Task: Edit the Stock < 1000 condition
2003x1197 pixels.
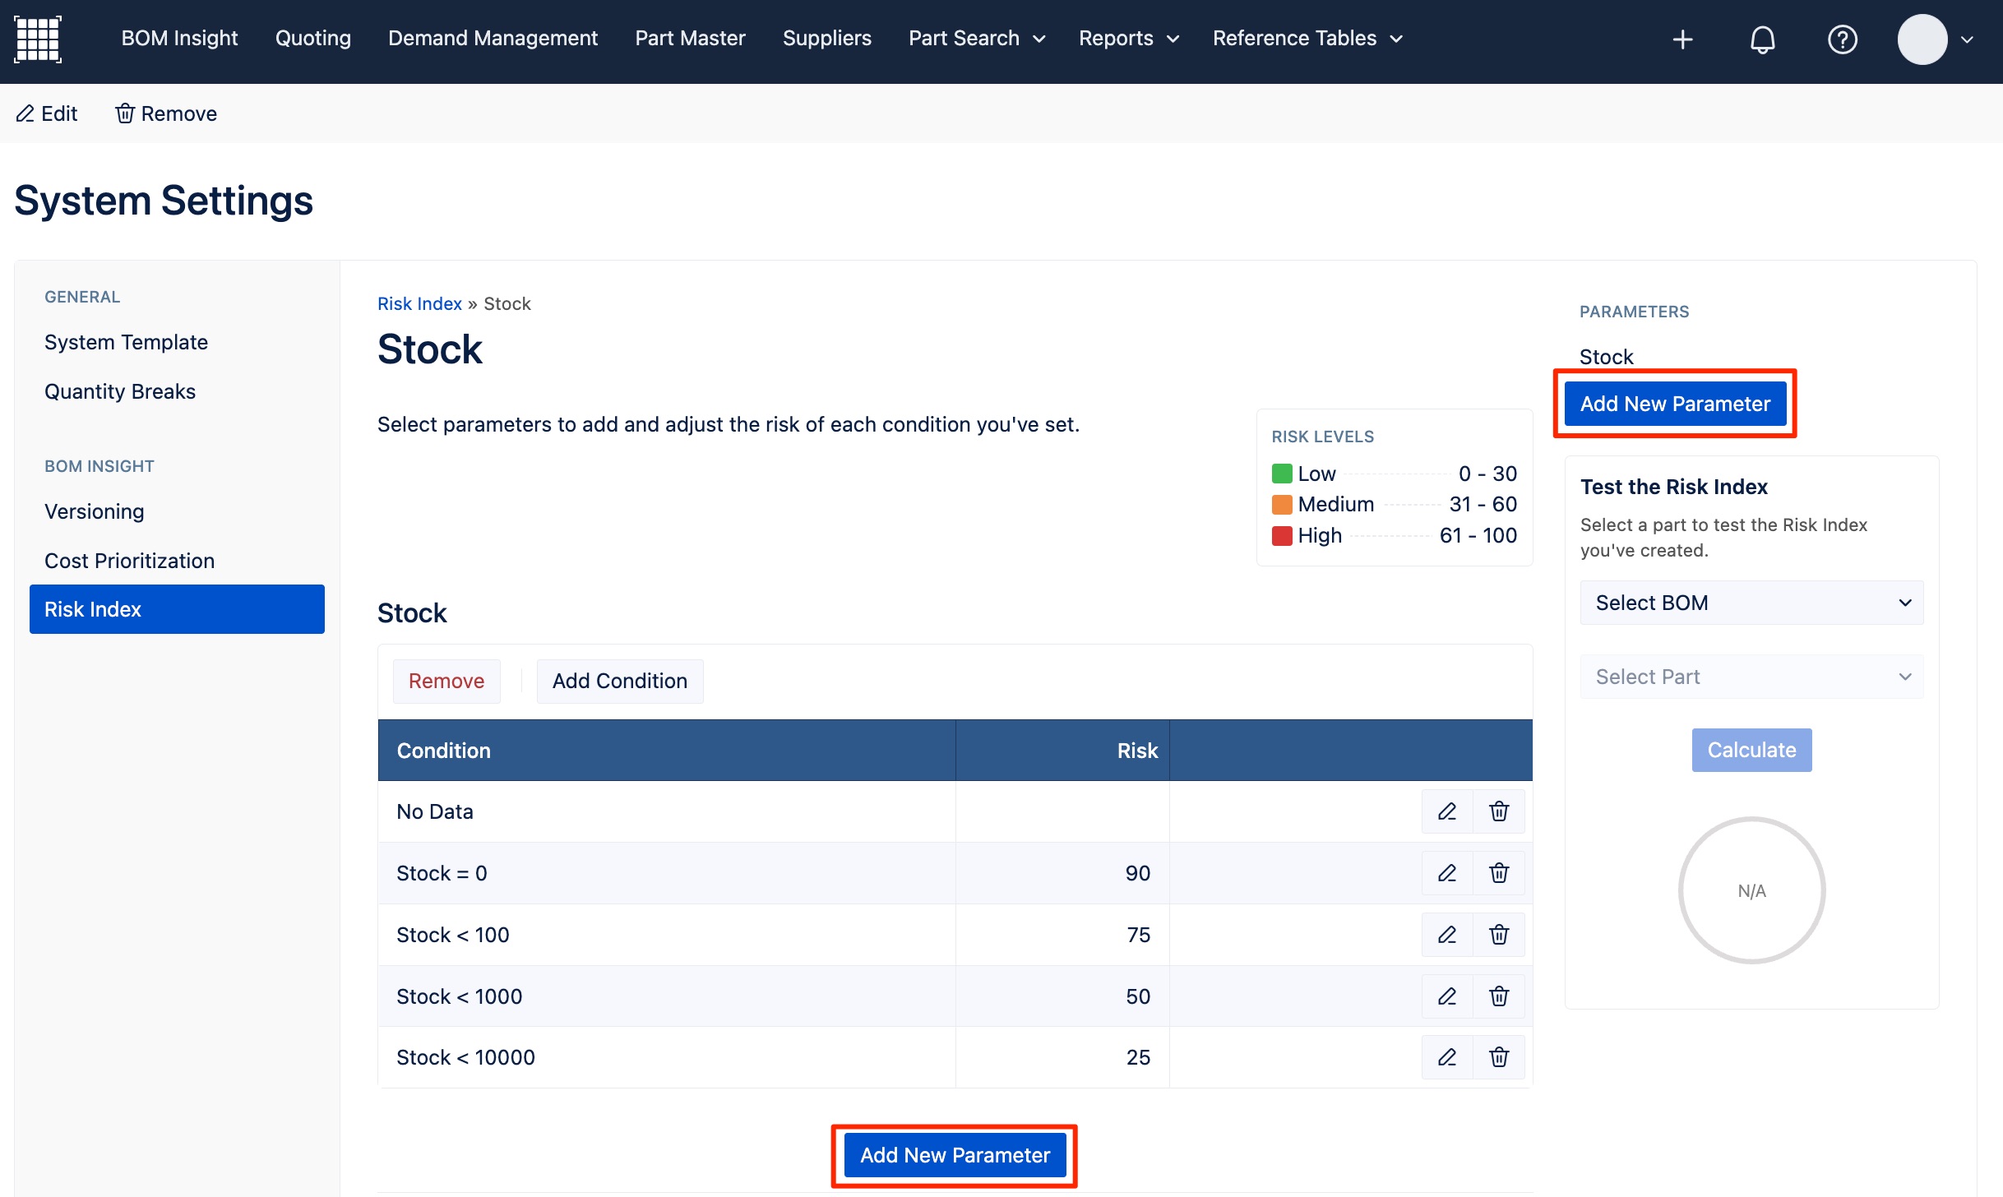Action: click(1447, 996)
